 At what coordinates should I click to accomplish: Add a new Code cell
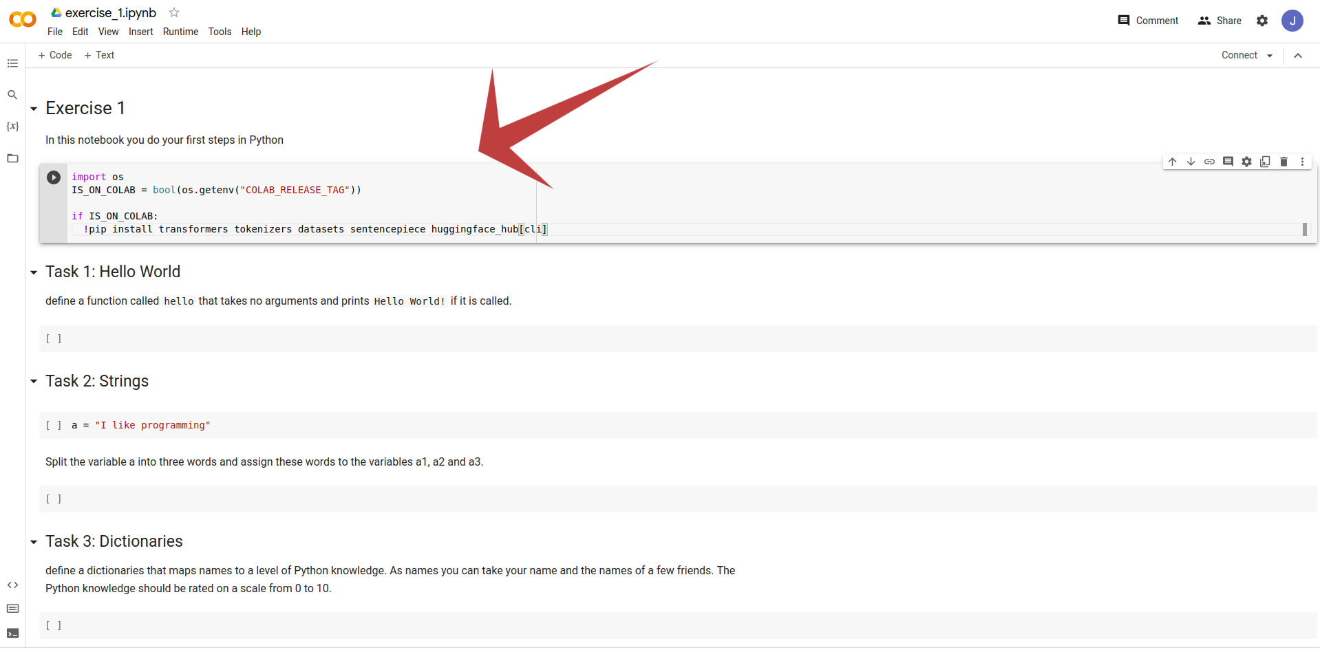(55, 55)
